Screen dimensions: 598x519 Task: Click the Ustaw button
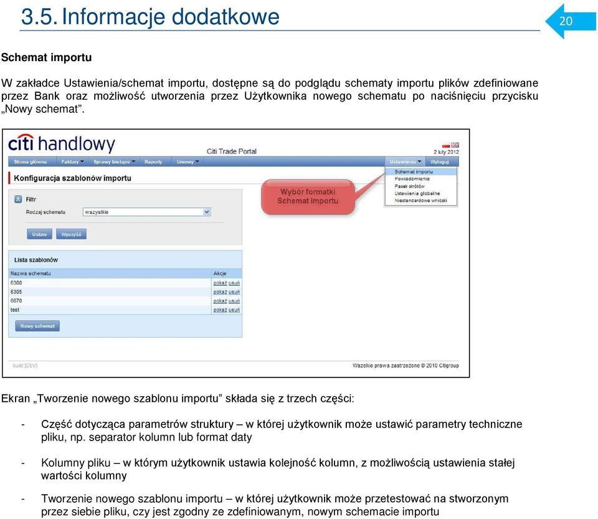tap(39, 234)
